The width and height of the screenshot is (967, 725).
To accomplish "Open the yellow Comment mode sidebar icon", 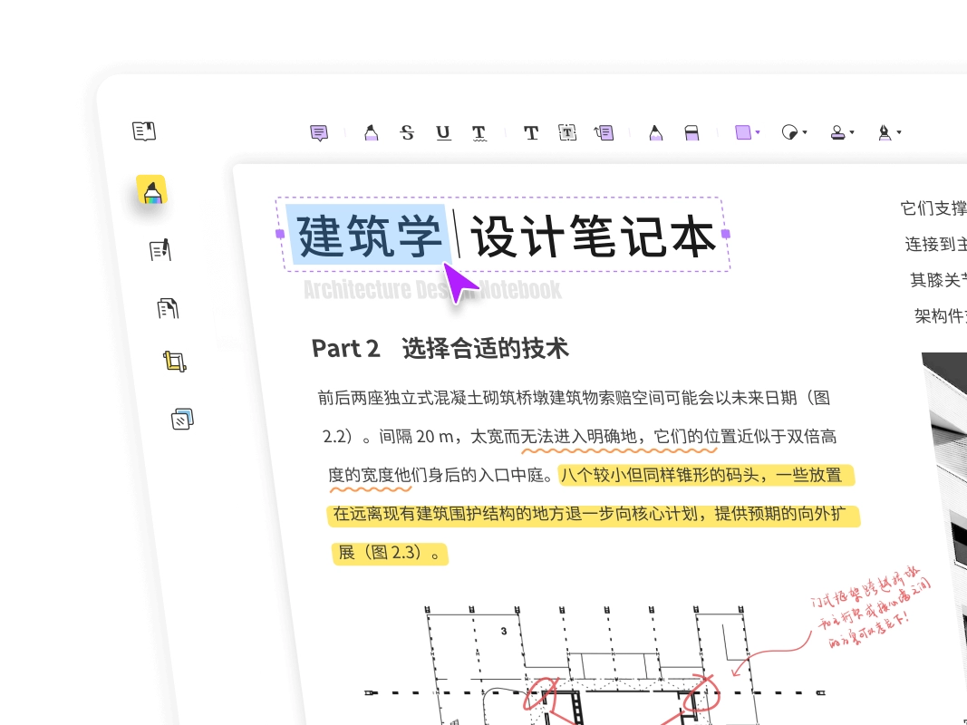I will pos(151,190).
